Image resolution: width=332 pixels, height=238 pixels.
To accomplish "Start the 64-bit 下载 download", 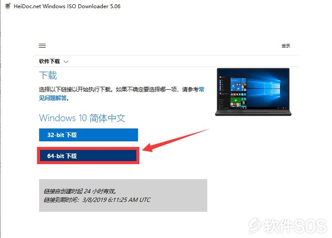I will pyautogui.click(x=88, y=156).
